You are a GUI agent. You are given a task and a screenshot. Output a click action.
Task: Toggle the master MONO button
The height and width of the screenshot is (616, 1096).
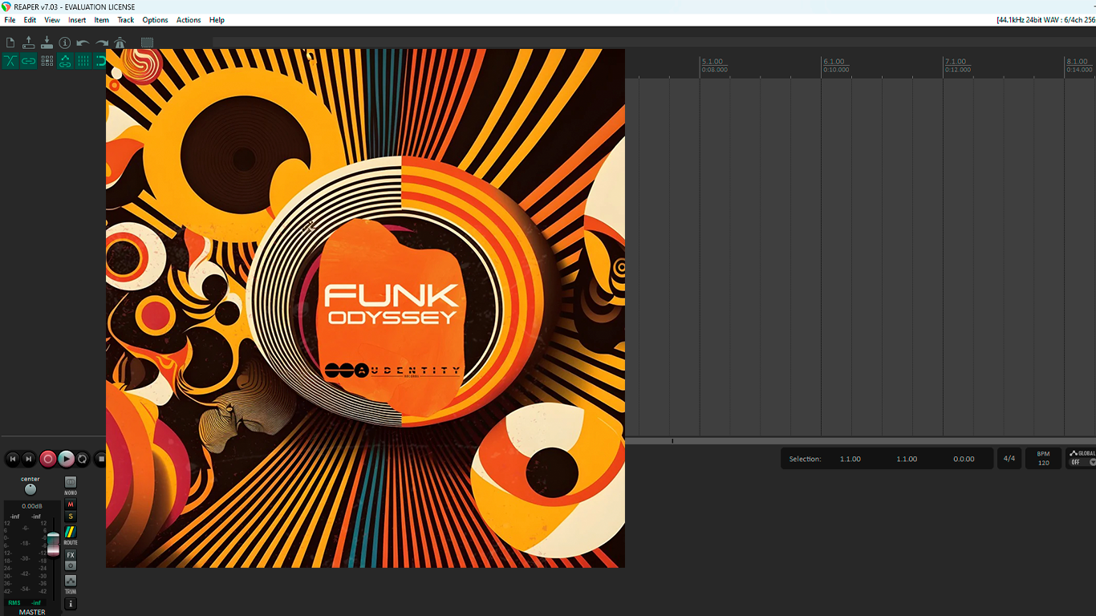tap(71, 482)
